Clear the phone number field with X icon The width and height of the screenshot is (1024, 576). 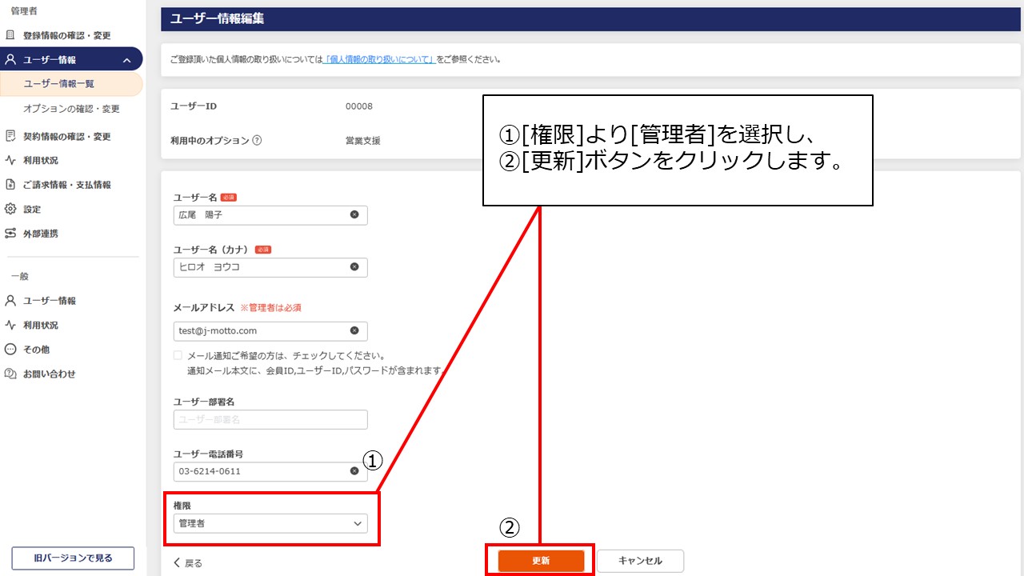point(354,471)
